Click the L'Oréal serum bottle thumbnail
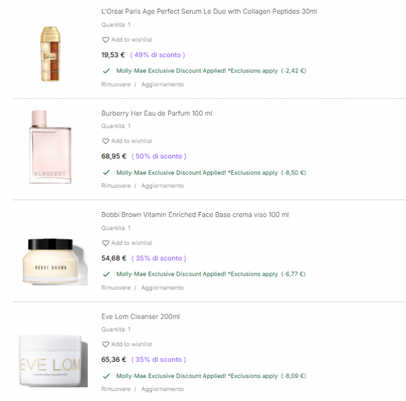The height and width of the screenshot is (401, 406). (x=51, y=54)
